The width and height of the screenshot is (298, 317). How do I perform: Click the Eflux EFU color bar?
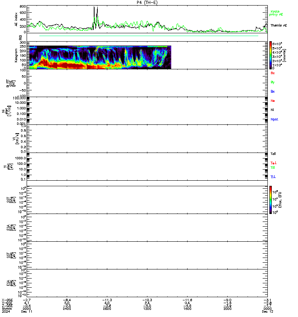click(x=271, y=200)
